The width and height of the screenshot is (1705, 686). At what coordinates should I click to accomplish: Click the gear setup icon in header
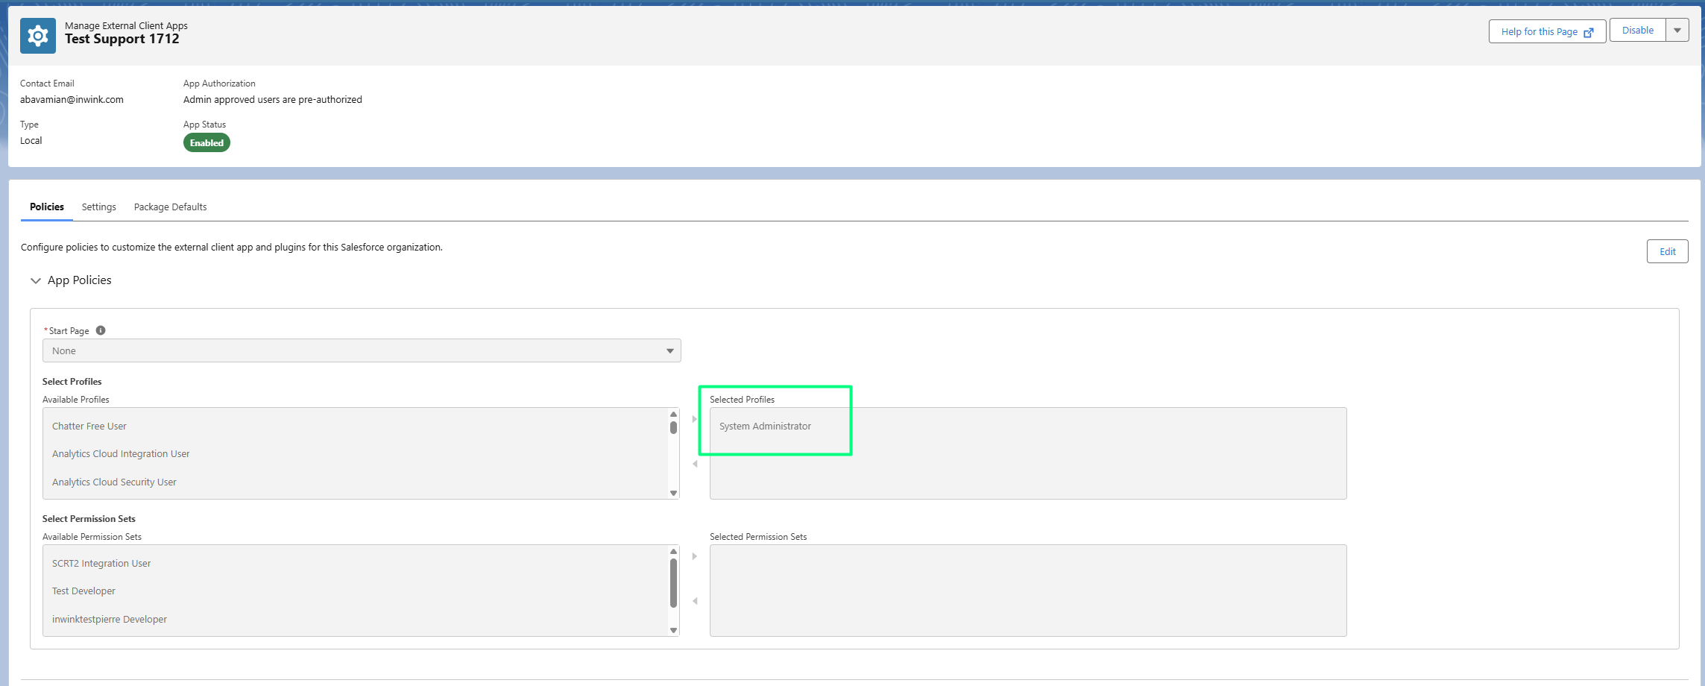(x=37, y=36)
